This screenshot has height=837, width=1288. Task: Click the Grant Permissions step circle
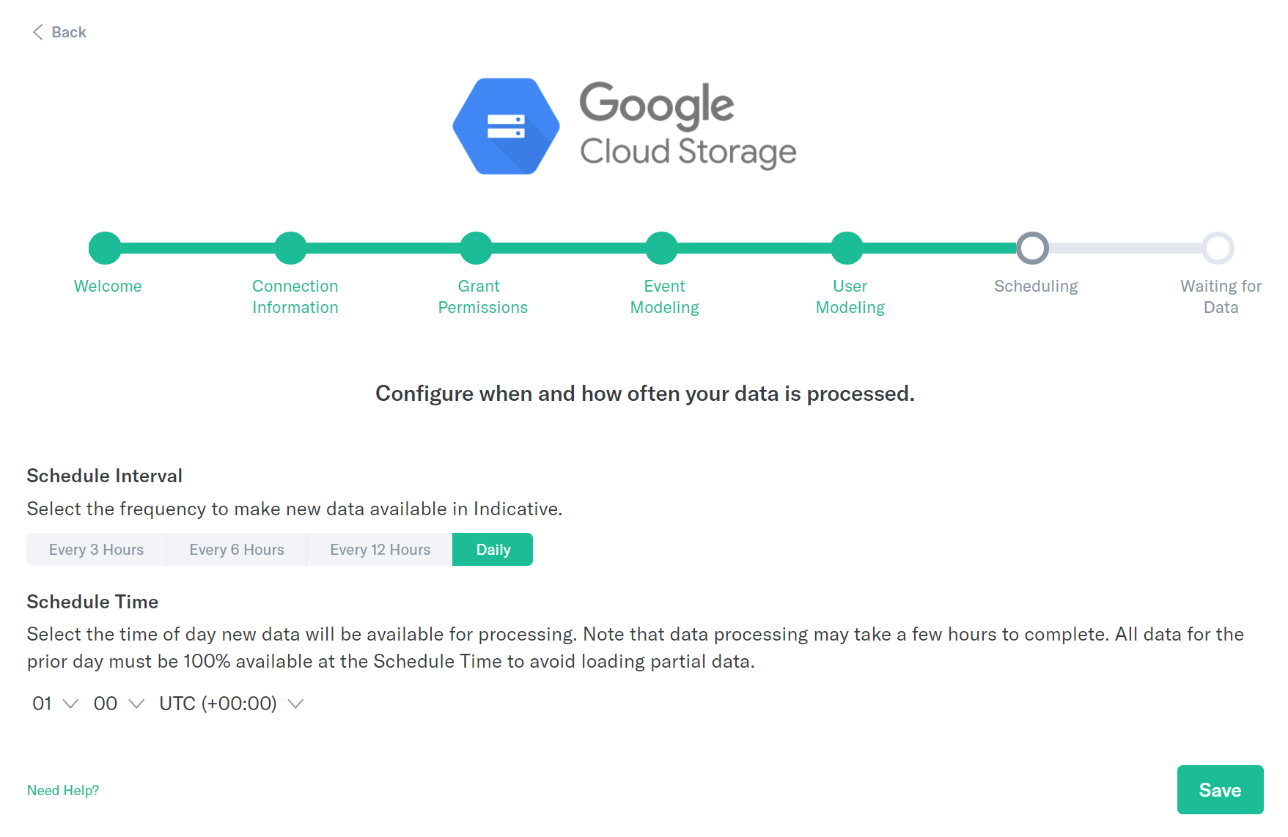pos(476,248)
